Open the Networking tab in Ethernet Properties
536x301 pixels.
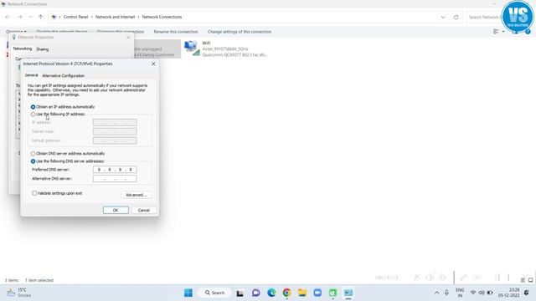[x=23, y=48]
